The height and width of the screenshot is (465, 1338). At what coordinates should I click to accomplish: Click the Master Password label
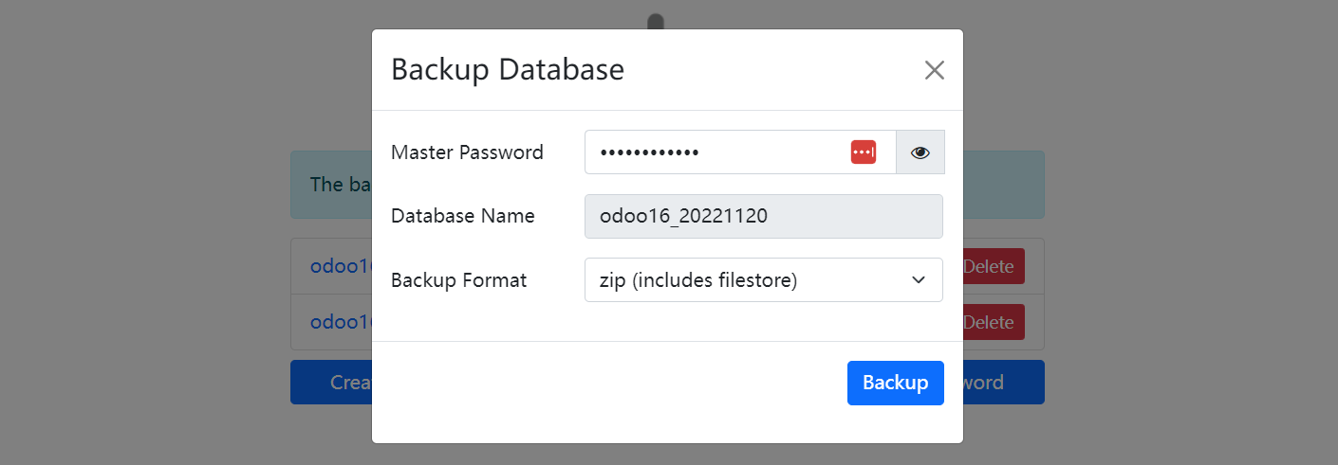467,152
